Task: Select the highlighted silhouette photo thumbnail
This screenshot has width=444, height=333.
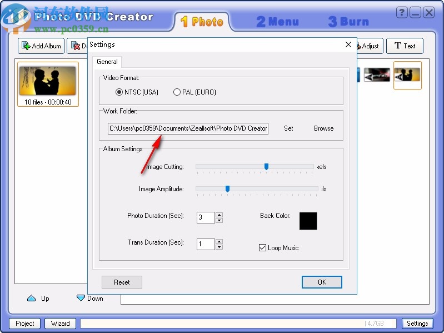Action: [x=407, y=75]
